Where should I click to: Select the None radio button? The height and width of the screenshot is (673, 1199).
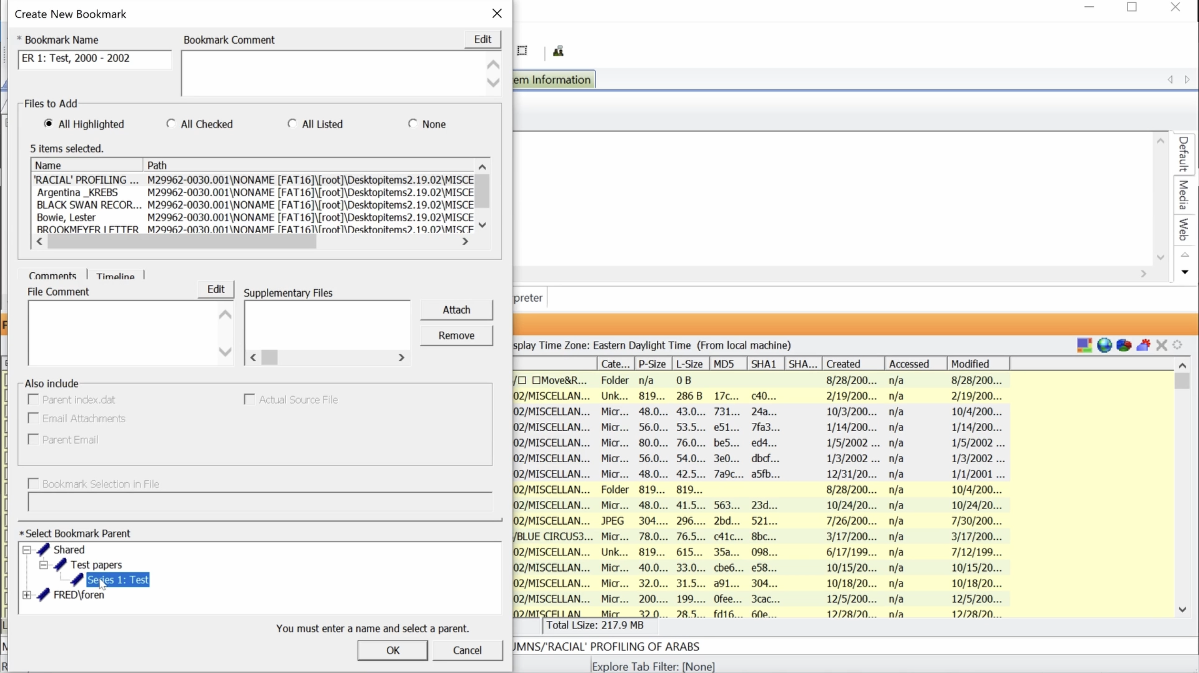click(x=412, y=123)
